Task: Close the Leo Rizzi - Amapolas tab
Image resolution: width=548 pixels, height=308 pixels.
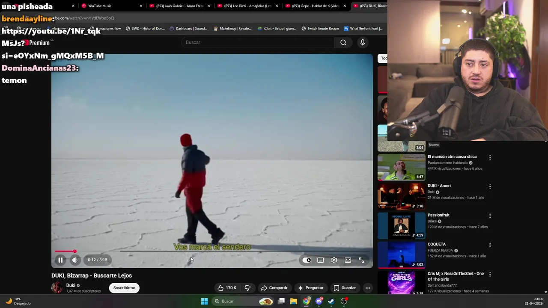Action: click(277, 6)
